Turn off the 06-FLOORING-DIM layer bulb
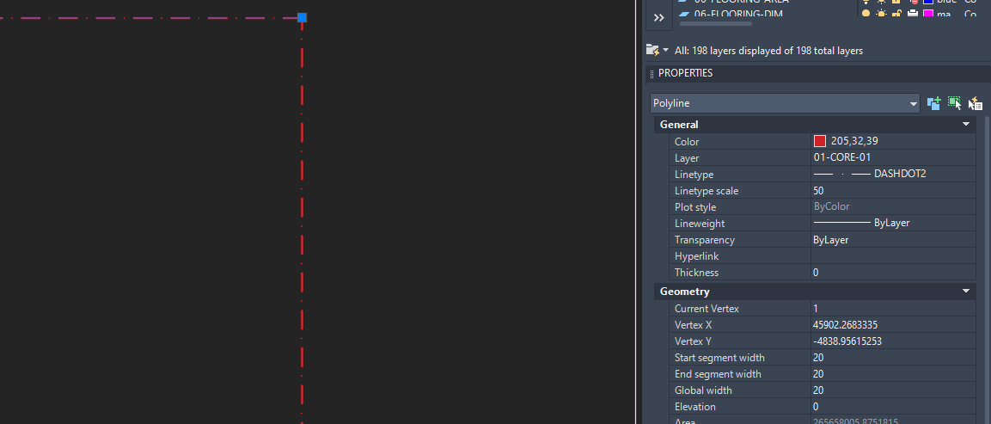 [x=866, y=13]
